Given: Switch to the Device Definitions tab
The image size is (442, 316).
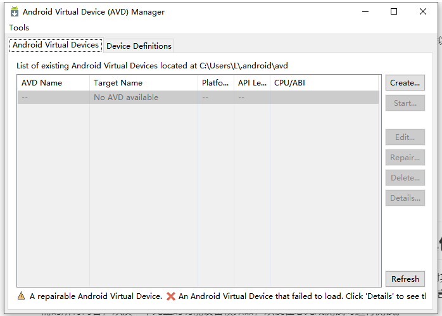Looking at the screenshot, I should 139,46.
